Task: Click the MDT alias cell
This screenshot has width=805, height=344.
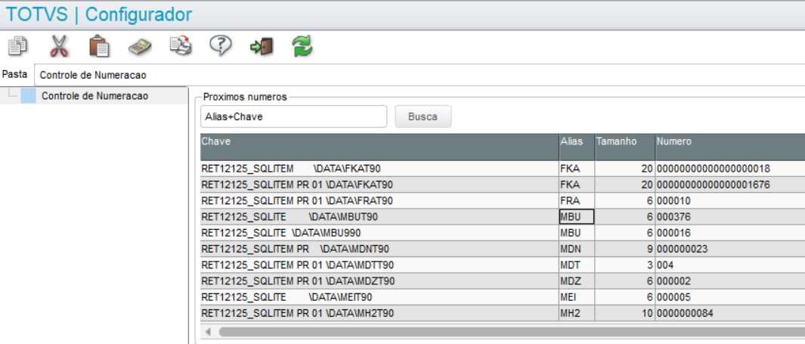Action: coord(577,265)
